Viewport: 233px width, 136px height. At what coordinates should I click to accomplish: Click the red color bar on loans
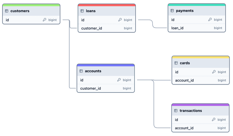[107, 5]
